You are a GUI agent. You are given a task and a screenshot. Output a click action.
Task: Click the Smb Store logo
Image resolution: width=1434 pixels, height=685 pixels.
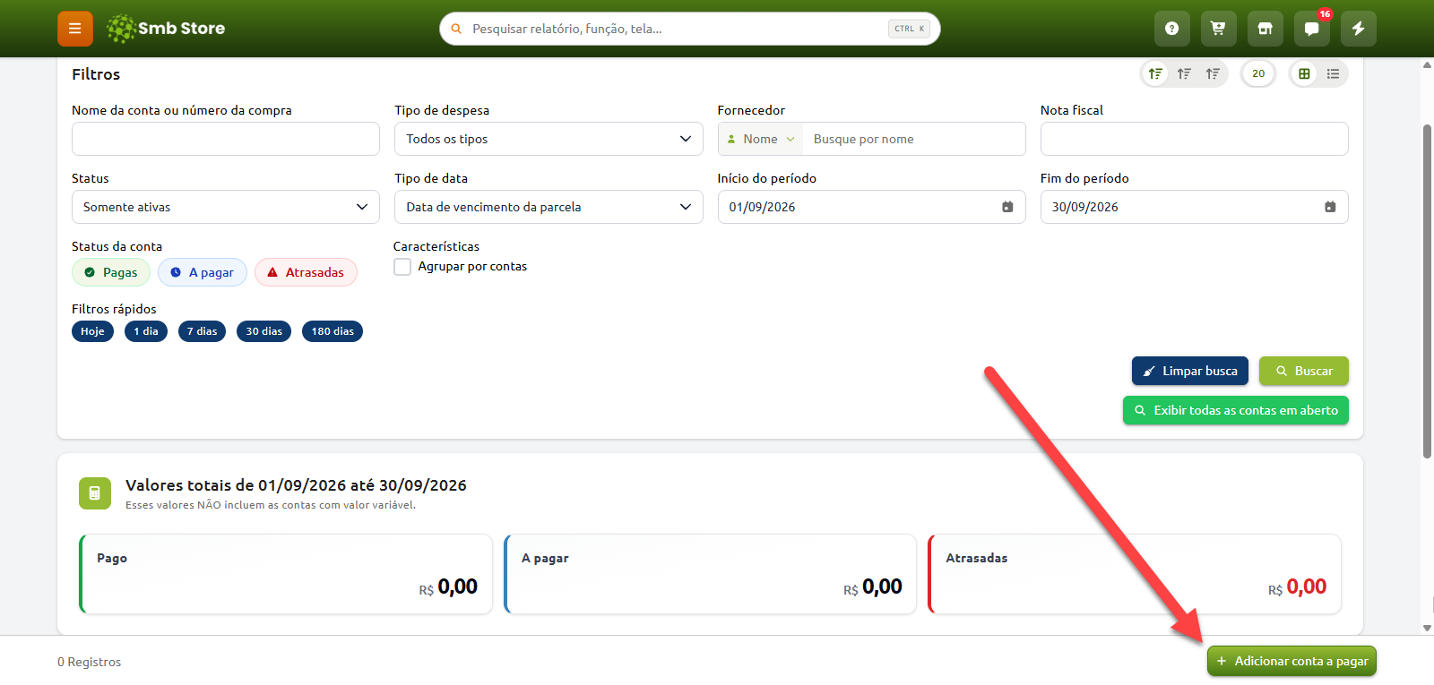pos(166,29)
